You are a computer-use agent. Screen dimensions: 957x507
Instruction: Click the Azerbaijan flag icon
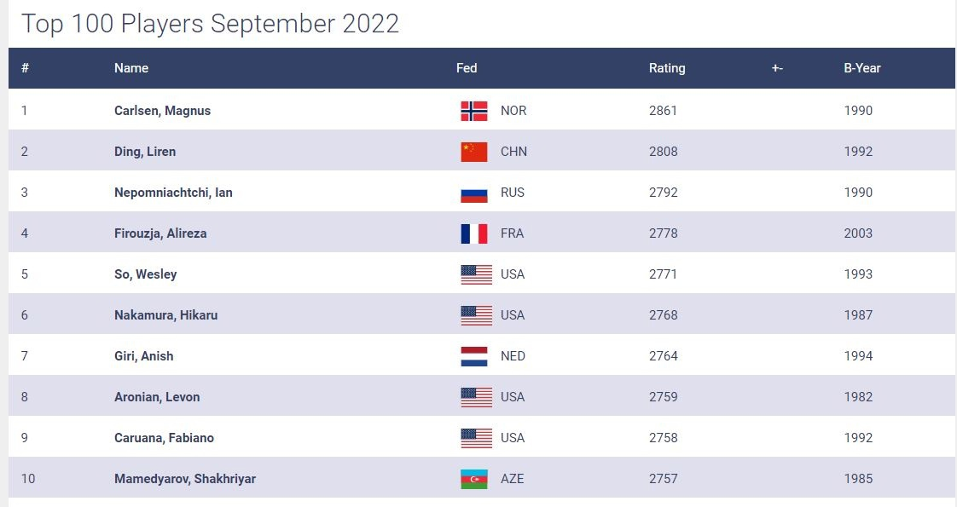(x=473, y=479)
